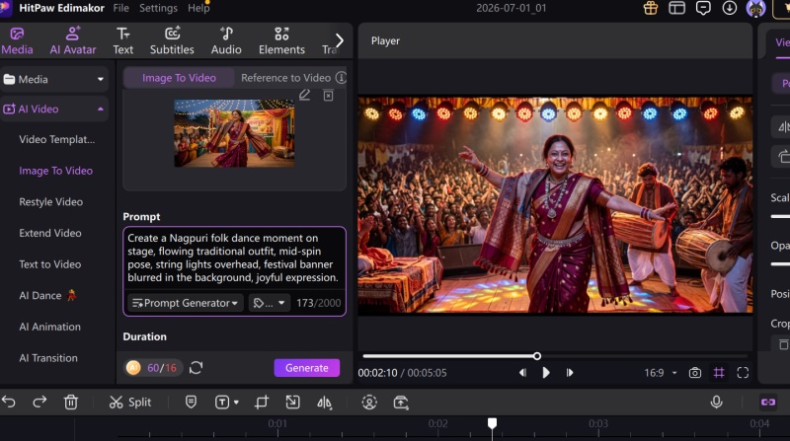This screenshot has width=790, height=441.
Task: Open the 16:9 aspect ratio dropdown
Action: 661,373
